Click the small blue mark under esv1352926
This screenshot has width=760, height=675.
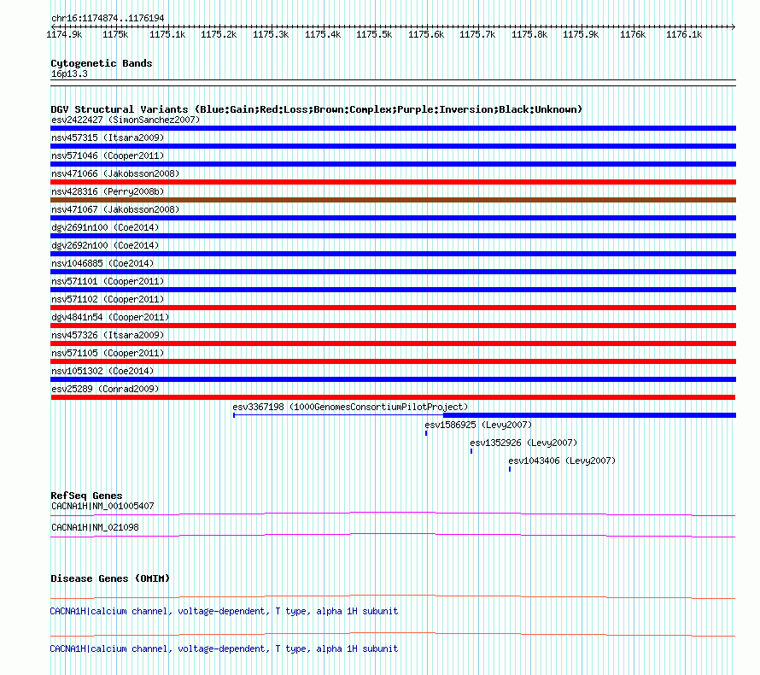pyautogui.click(x=471, y=451)
